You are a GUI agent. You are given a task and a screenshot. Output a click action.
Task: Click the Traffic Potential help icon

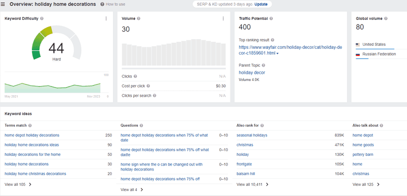[271, 18]
